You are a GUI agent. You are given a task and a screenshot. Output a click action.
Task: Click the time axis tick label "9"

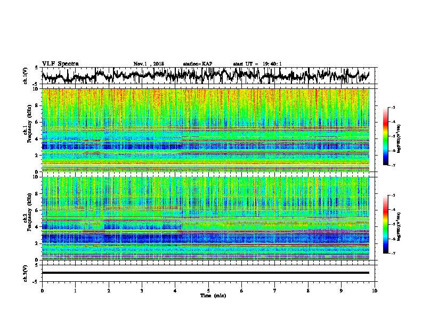tap(341, 291)
